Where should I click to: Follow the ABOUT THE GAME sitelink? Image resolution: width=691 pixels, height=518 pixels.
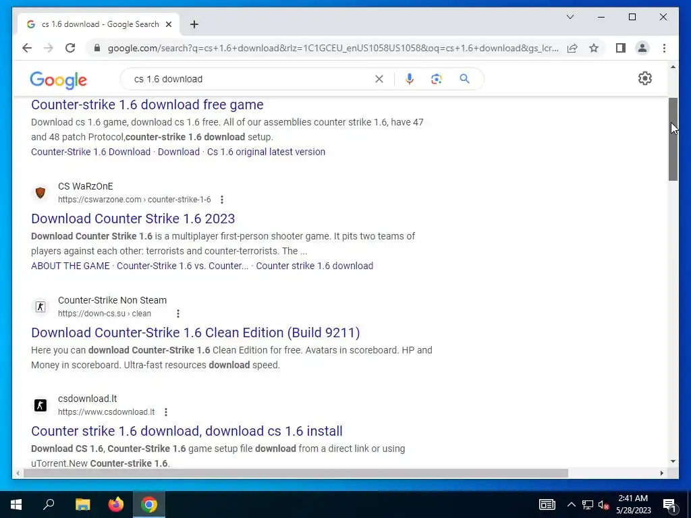click(x=70, y=266)
